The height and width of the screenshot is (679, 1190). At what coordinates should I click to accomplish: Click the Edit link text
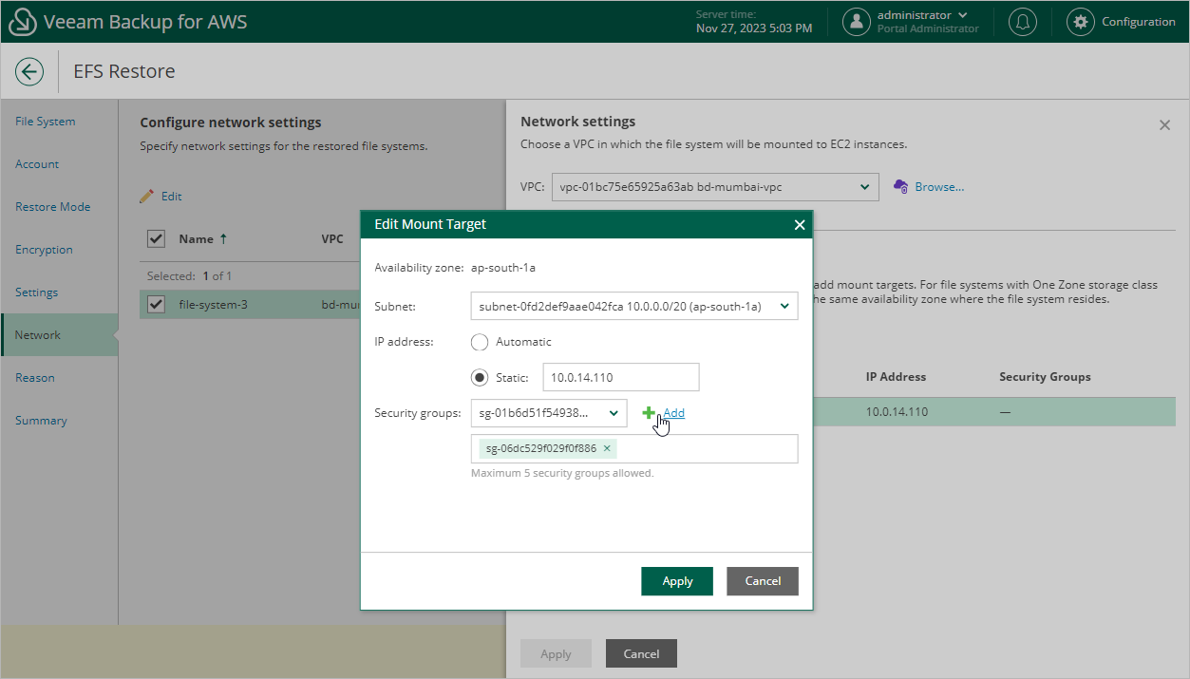tap(171, 197)
